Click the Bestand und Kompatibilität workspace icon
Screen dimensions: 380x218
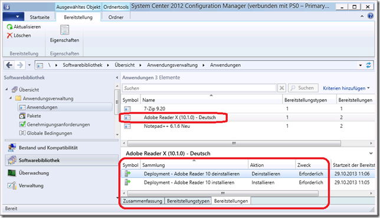coord(12,147)
